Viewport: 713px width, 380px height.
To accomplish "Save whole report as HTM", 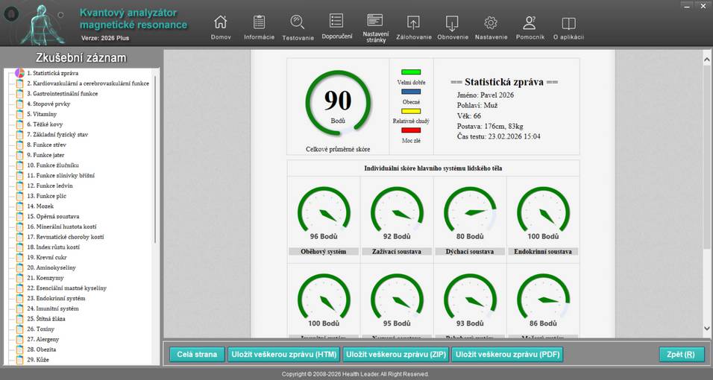I will (283, 354).
